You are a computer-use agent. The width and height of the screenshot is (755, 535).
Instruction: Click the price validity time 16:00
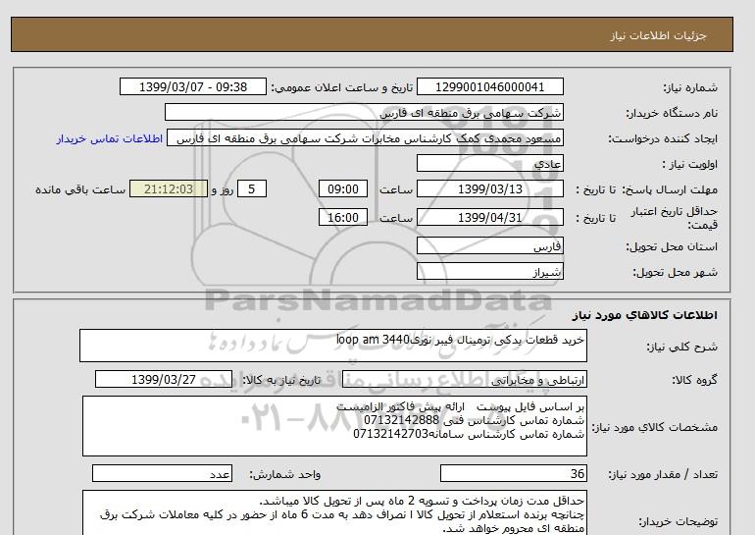[x=343, y=217]
